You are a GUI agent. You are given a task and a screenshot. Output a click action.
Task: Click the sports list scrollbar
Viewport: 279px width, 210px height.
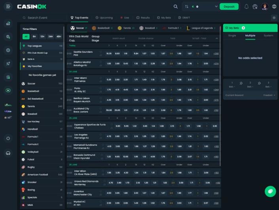pos(64,59)
